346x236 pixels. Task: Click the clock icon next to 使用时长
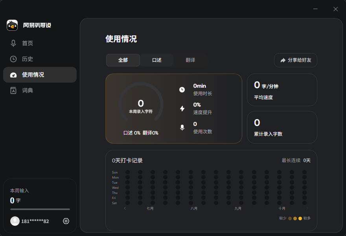(x=182, y=90)
